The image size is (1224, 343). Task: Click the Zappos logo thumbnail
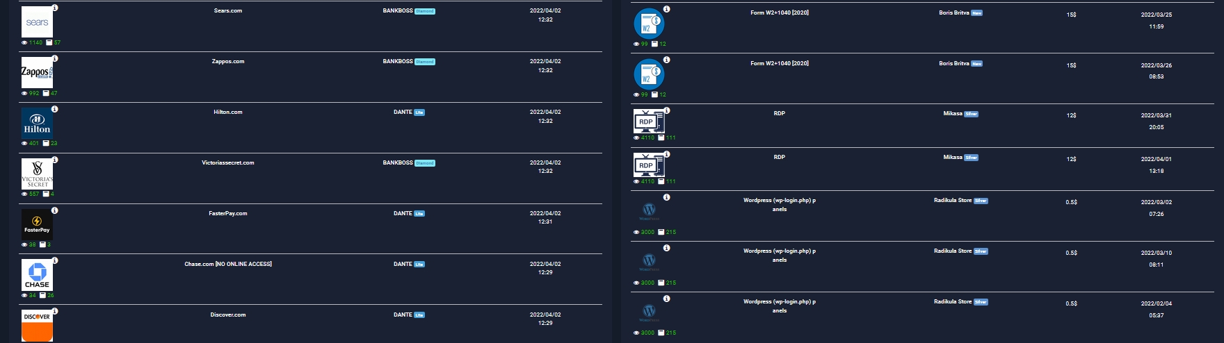click(37, 72)
